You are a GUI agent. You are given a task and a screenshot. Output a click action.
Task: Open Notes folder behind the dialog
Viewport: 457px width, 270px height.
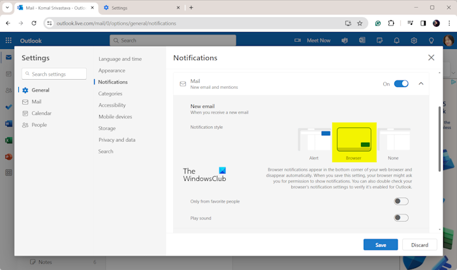click(45, 262)
